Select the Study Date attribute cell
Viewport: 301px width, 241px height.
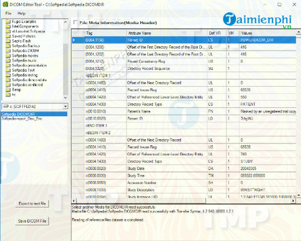(167, 168)
